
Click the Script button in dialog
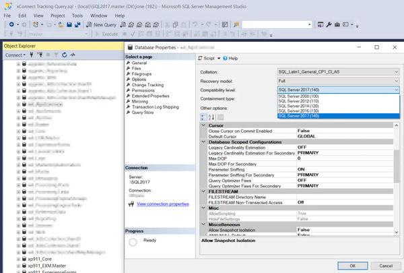[x=207, y=59]
